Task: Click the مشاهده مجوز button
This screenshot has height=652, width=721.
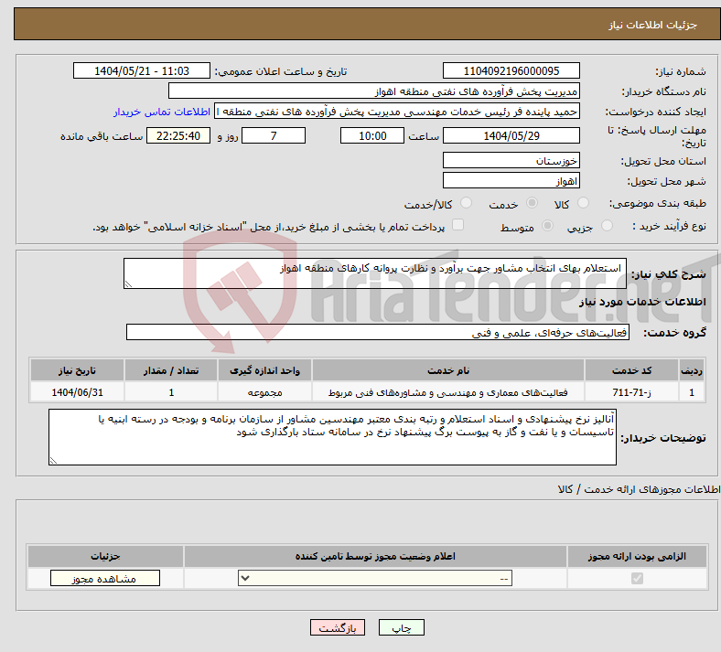Action: [105, 578]
